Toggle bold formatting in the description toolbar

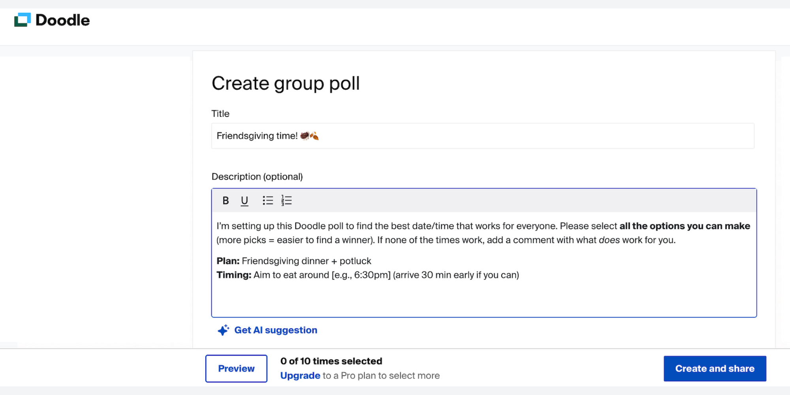pyautogui.click(x=225, y=200)
